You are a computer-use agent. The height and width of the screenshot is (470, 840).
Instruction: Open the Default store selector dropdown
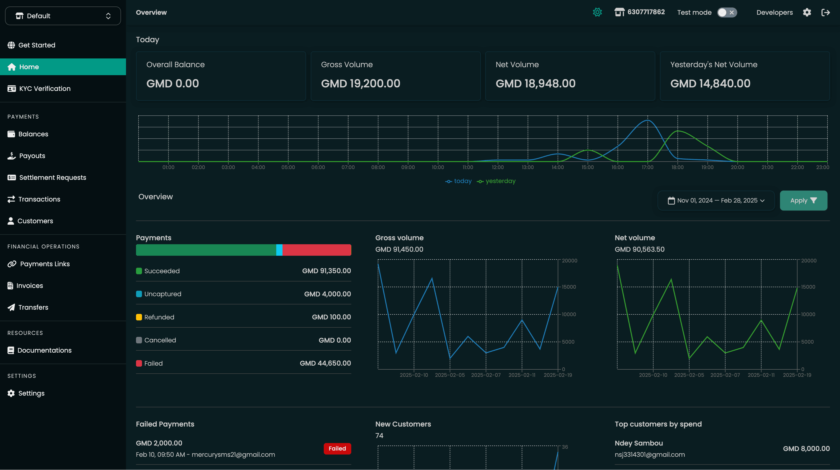click(63, 16)
